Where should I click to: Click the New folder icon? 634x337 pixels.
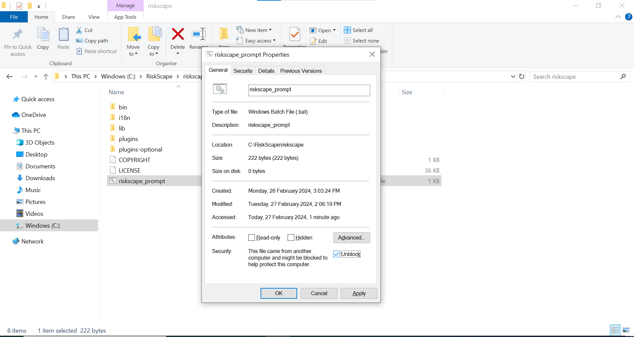tap(224, 34)
